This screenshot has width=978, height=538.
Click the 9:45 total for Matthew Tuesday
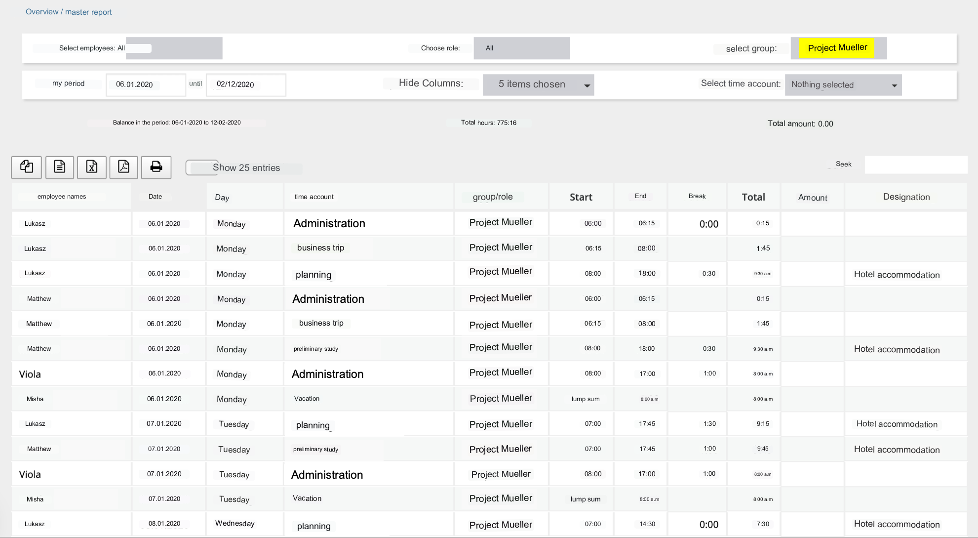click(763, 449)
